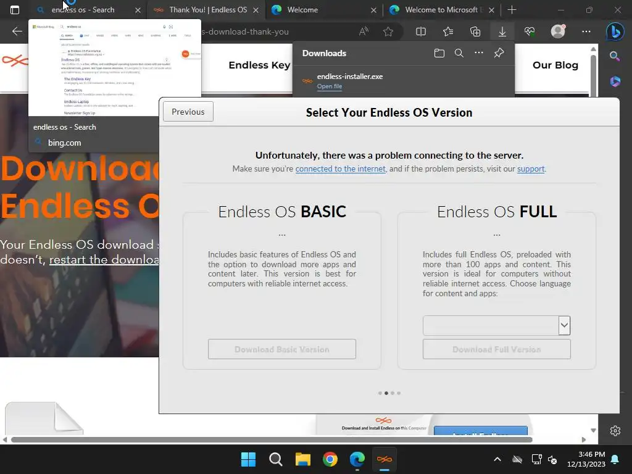The height and width of the screenshot is (474, 632).
Task: Open Browser essentials heart icon
Action: tap(530, 31)
